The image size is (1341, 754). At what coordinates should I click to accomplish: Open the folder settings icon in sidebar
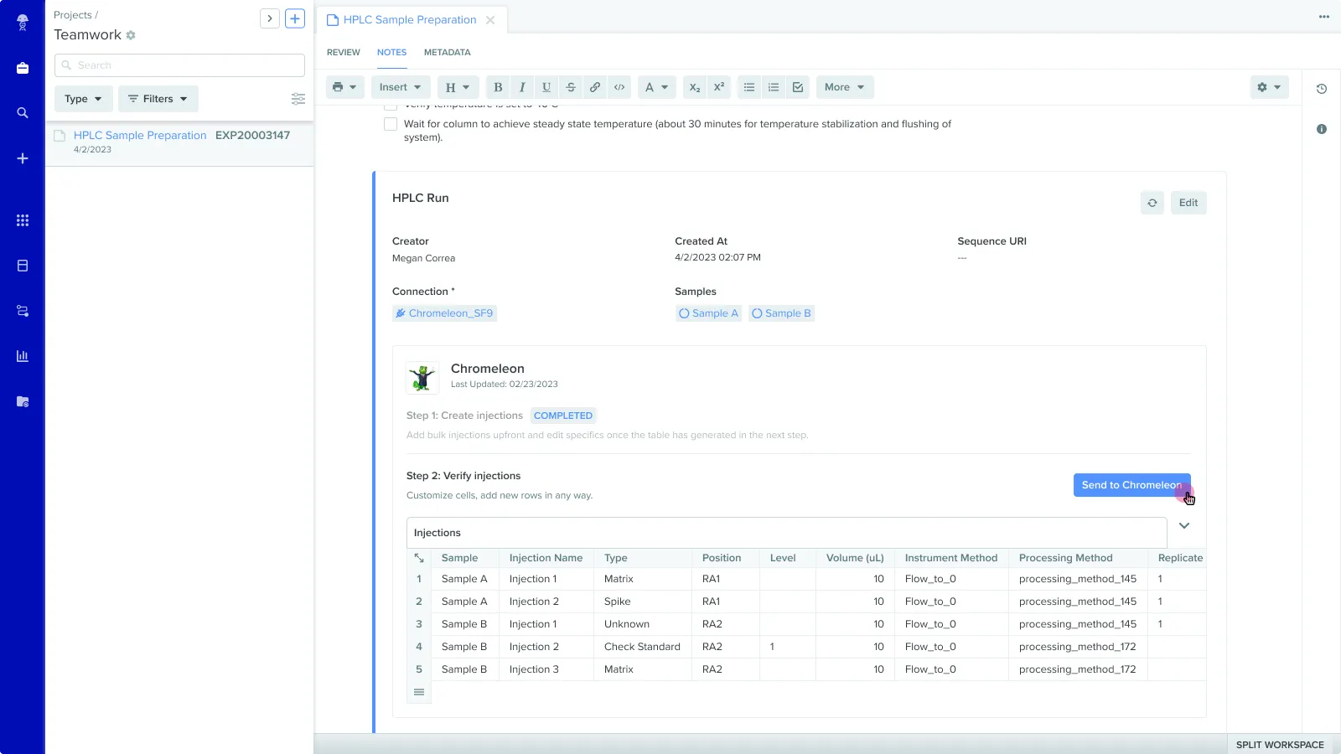[x=23, y=401]
